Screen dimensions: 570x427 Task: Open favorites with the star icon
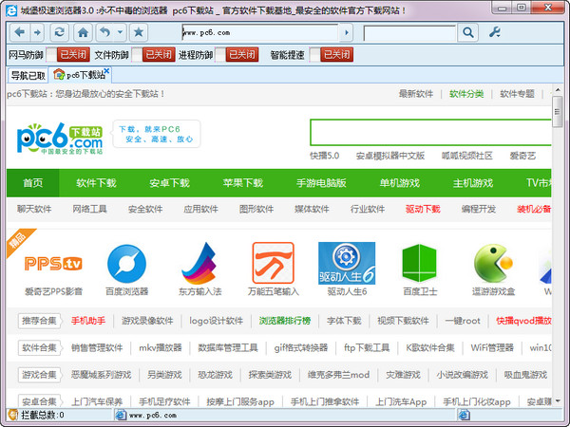point(139,32)
